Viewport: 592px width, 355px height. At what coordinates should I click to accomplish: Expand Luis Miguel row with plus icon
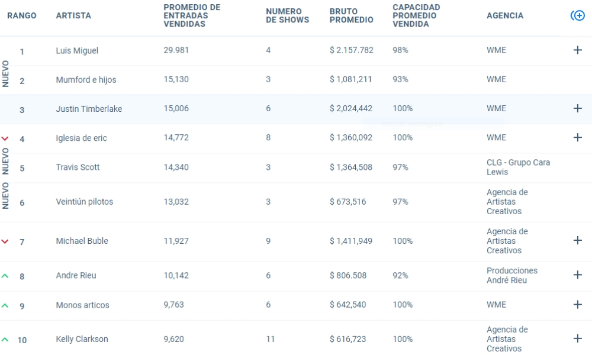[577, 50]
